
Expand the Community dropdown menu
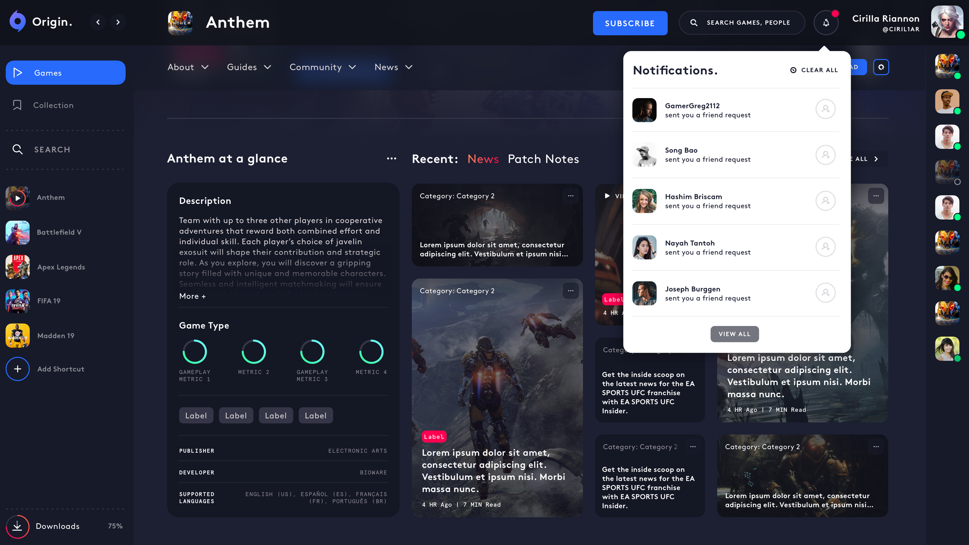click(x=322, y=67)
